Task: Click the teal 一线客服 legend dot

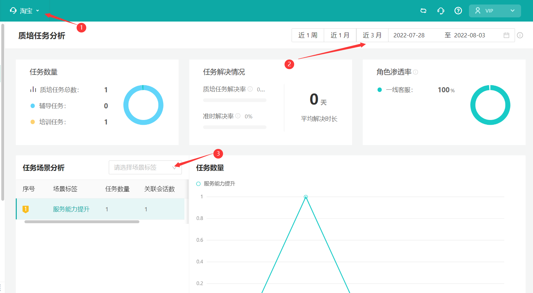Action: pyautogui.click(x=379, y=90)
